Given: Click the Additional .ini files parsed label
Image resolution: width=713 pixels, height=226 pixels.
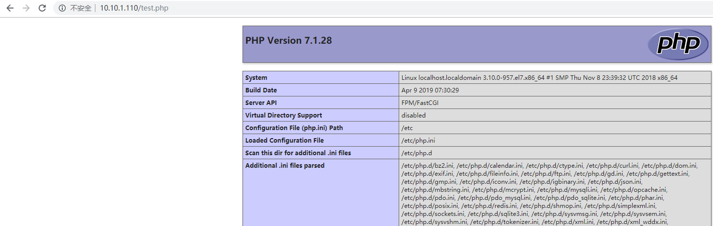Looking at the screenshot, I should [x=285, y=166].
